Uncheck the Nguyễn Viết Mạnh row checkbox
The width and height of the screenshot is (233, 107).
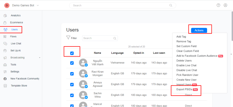[72, 63]
